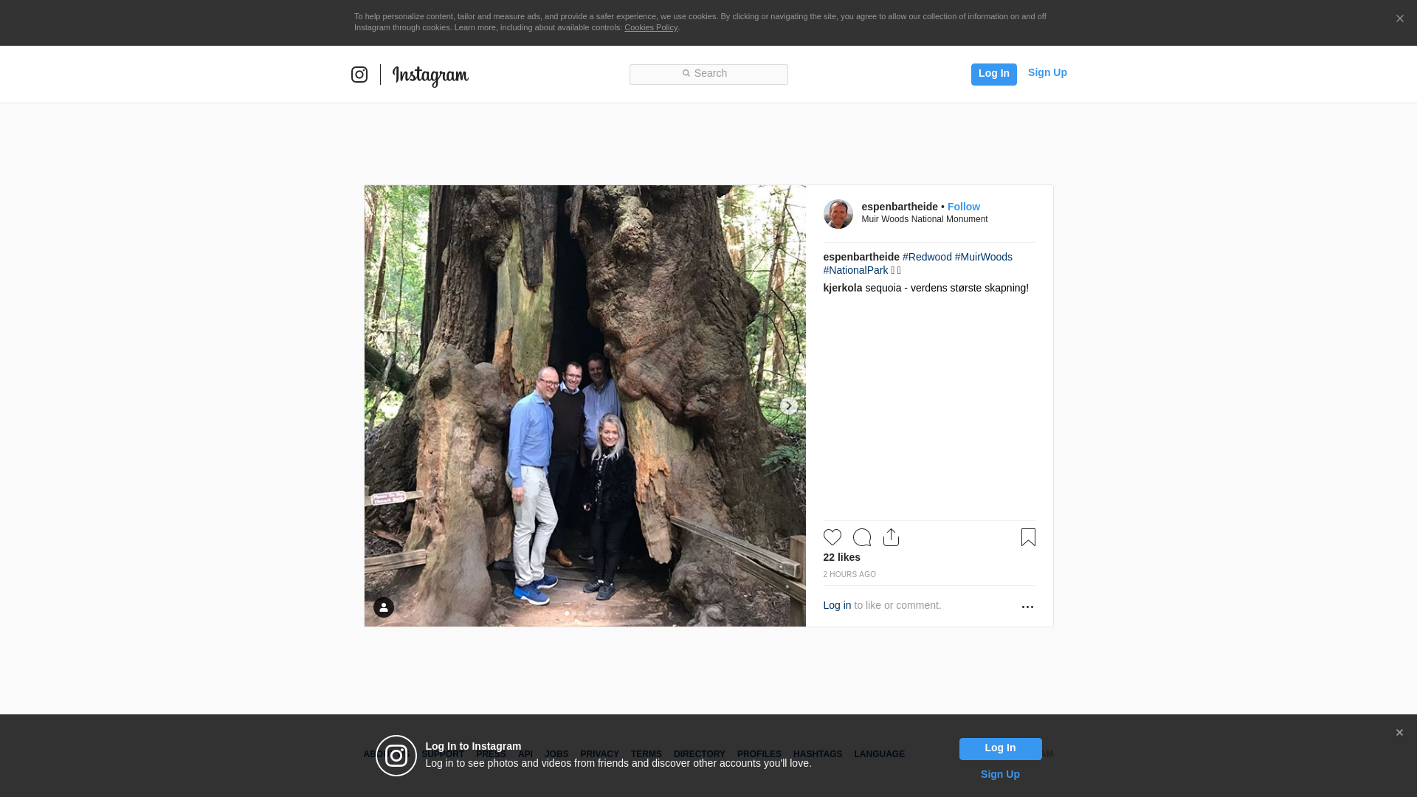Click Log in to like or comment

[837, 605]
